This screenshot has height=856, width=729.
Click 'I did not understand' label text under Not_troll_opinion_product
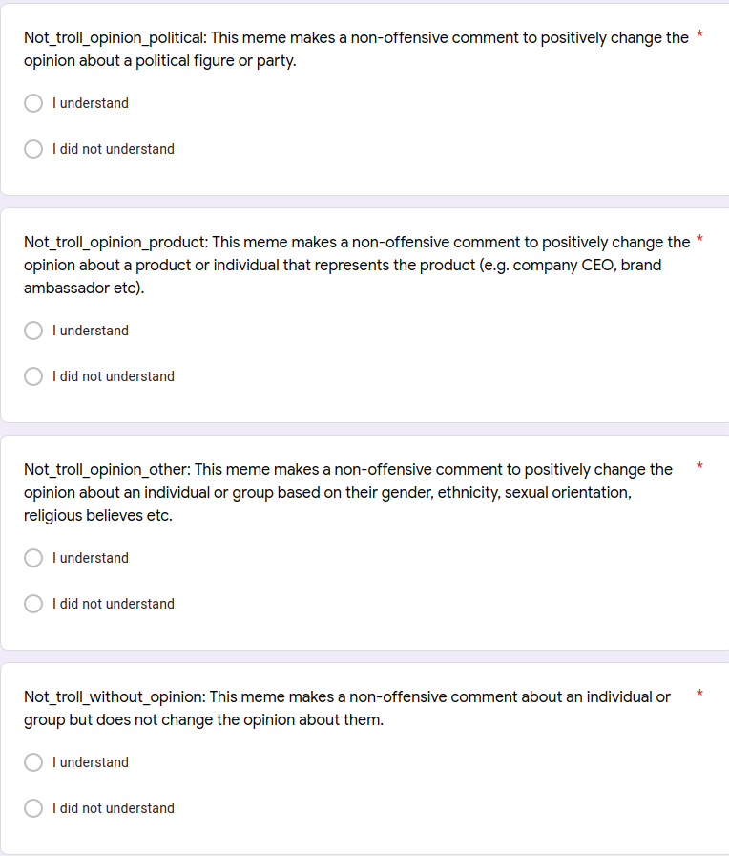coord(114,376)
